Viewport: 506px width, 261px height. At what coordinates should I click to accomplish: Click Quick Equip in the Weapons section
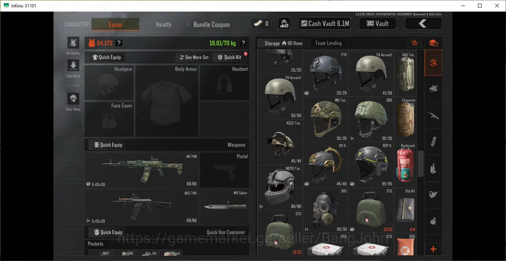(x=107, y=145)
